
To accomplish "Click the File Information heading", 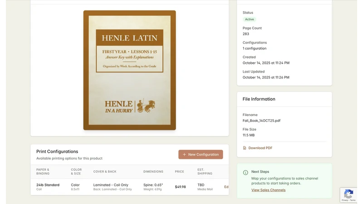I will [x=259, y=99].
